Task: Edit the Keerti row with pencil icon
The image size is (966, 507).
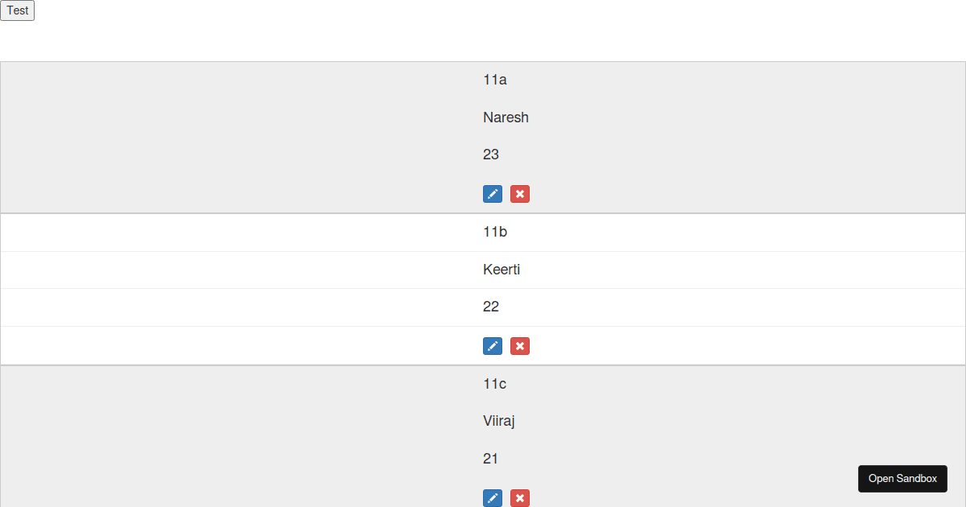Action: 493,346
